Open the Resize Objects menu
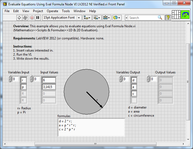193x149 pixels. [107, 18]
